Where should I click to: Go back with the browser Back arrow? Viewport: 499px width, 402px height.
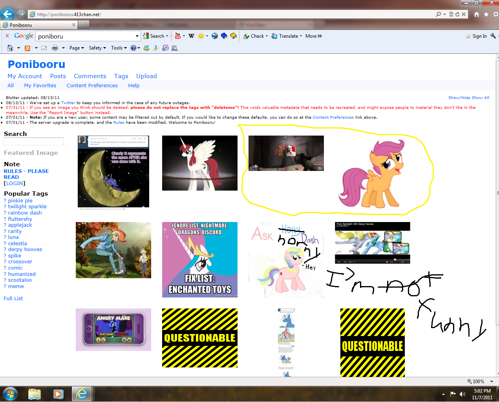point(7,14)
